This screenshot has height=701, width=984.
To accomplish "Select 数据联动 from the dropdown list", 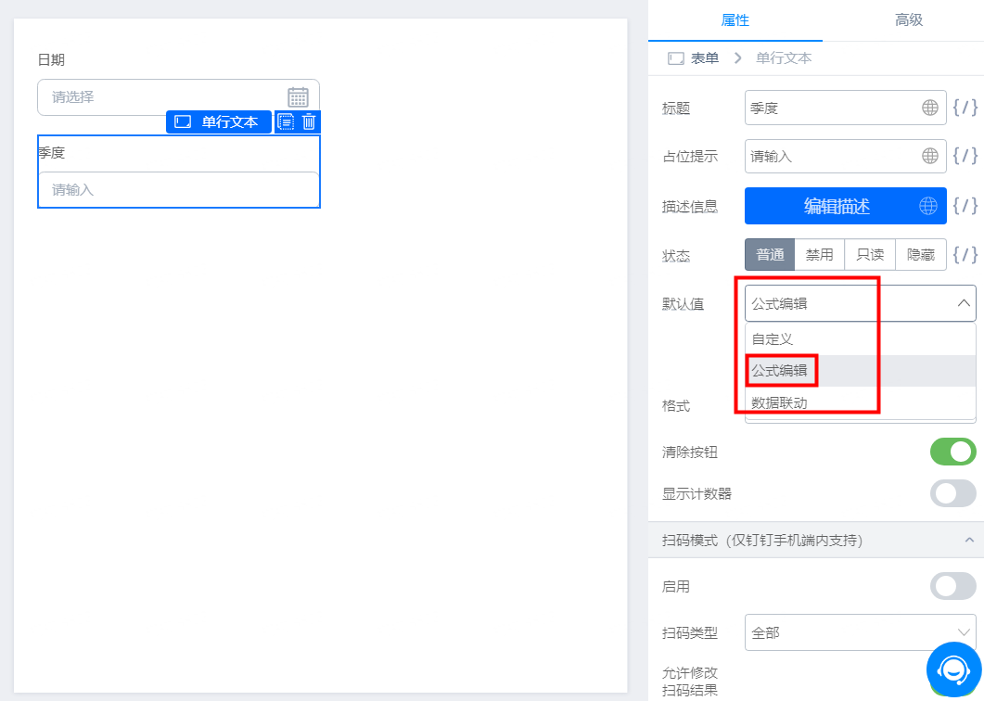I will [x=779, y=403].
